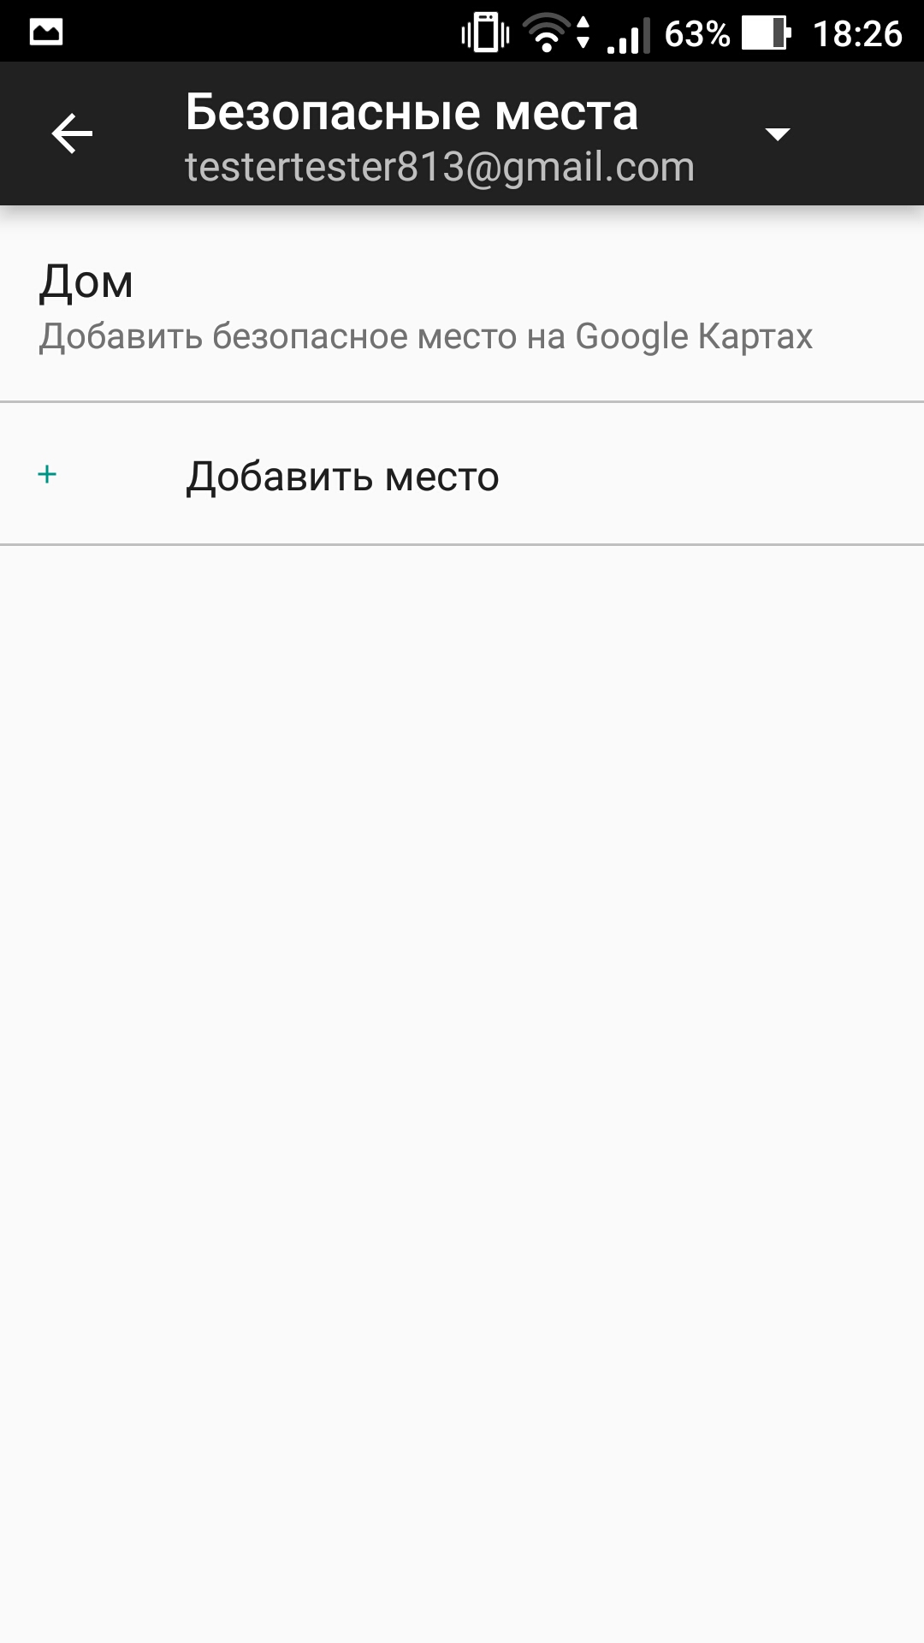Choose Добавить место option
Viewport: 924px width, 1643px height.
coord(462,474)
